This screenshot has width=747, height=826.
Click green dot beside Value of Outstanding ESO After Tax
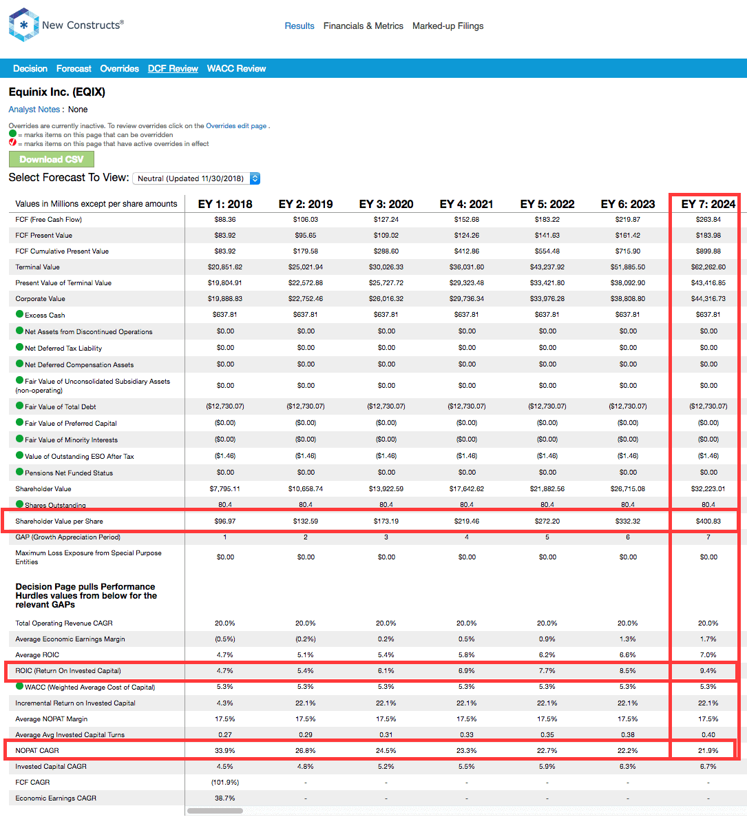pos(19,455)
